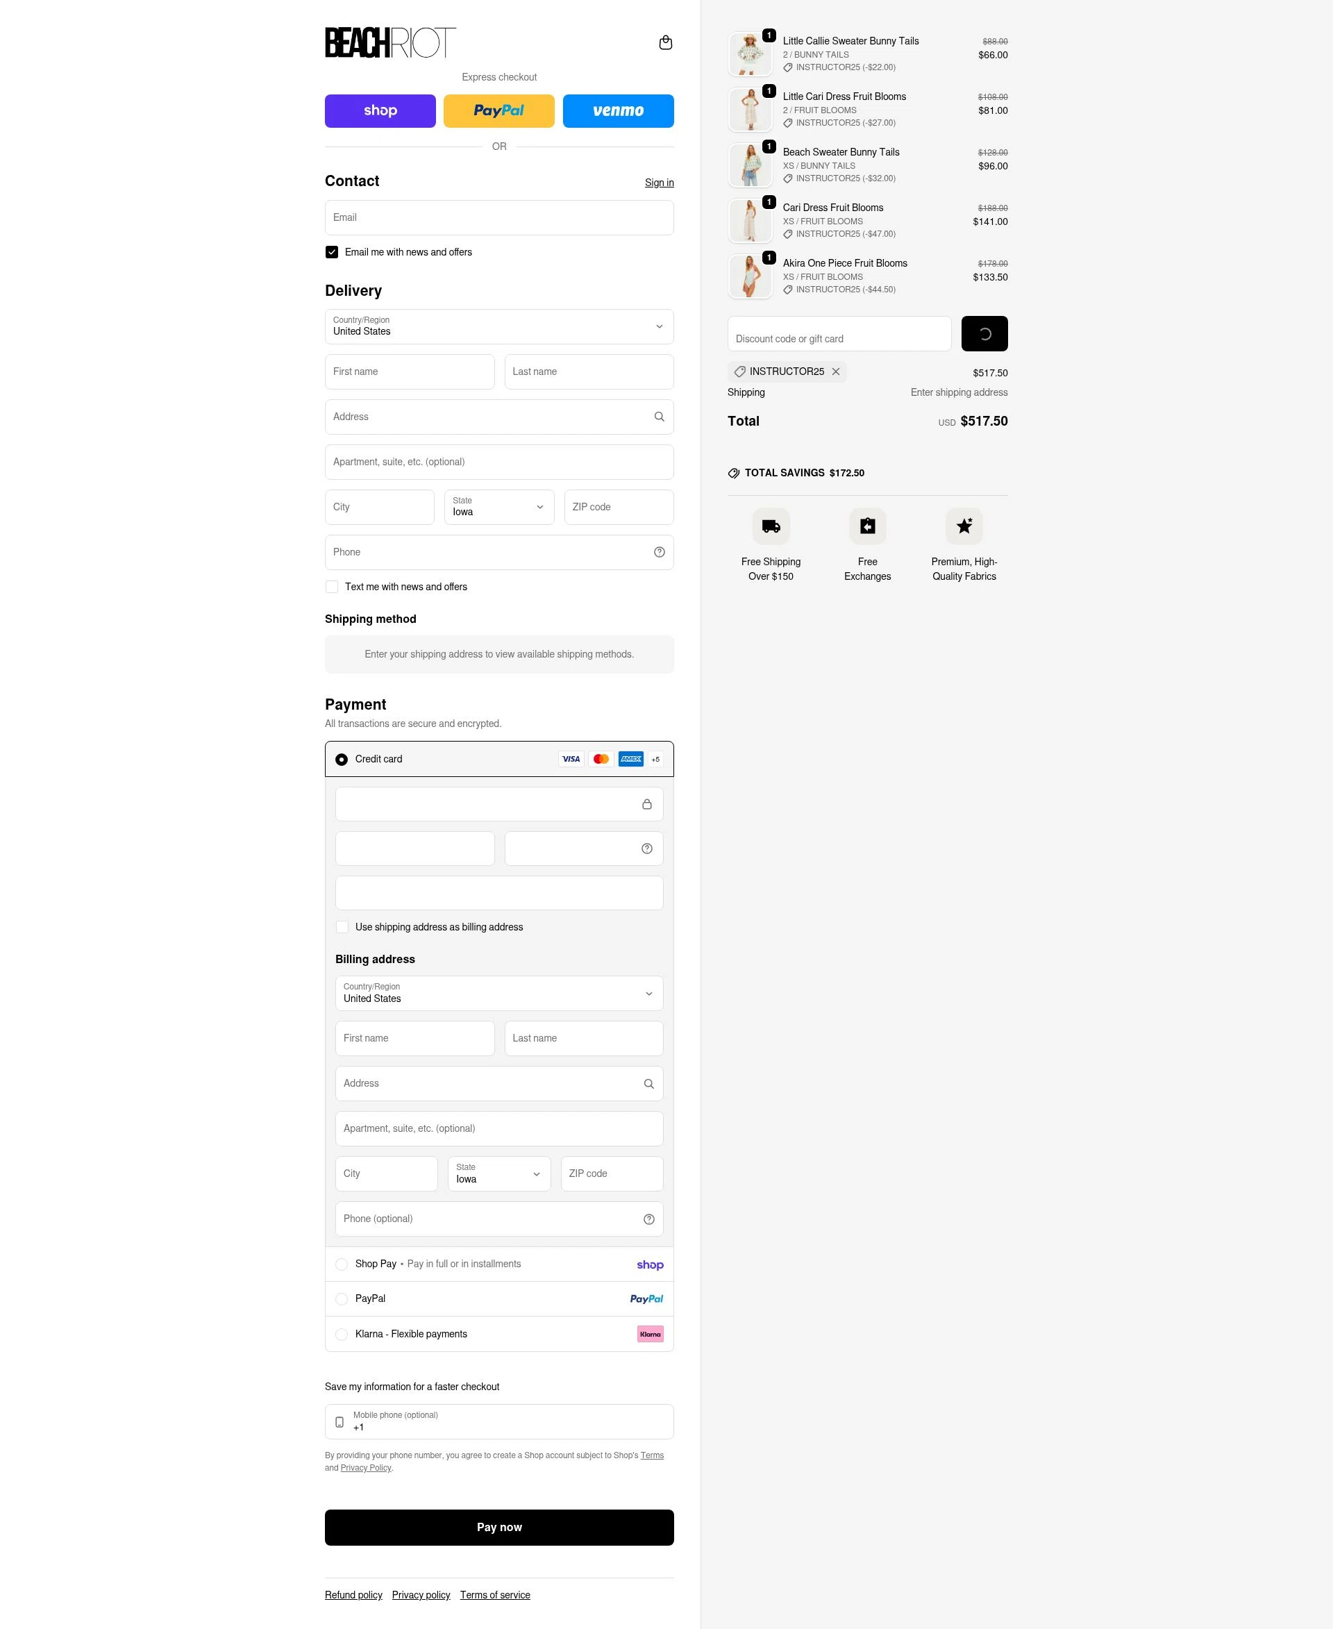Viewport: 1333px width, 1629px height.
Task: Check Text me with news and offers
Action: tap(332, 587)
